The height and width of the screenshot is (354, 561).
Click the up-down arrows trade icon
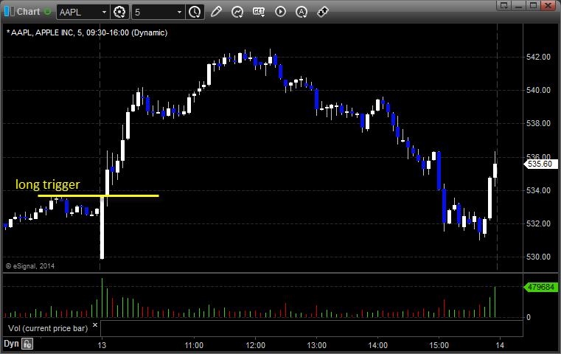323,12
